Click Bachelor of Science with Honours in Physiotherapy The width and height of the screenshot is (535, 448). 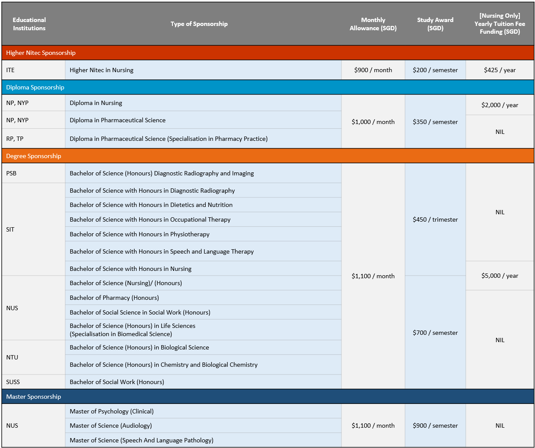coord(140,234)
